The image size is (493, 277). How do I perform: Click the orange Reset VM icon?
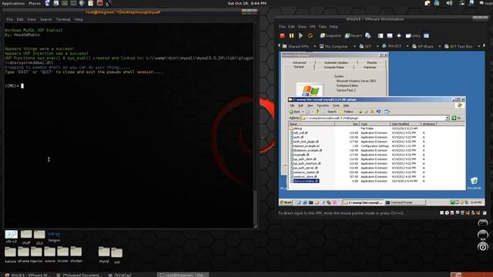pos(310,36)
